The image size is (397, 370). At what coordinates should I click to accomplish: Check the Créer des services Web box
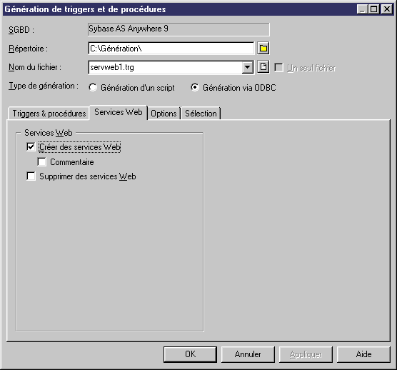(x=31, y=147)
